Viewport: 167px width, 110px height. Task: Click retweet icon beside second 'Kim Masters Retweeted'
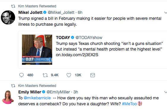pyautogui.click(x=13, y=86)
